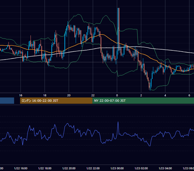
Task: Click the hour label 2 on the price axis
Action: (141, 95)
